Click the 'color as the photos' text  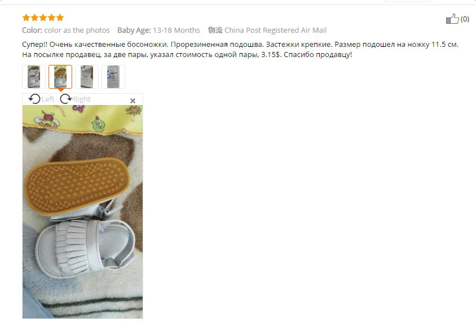[77, 30]
